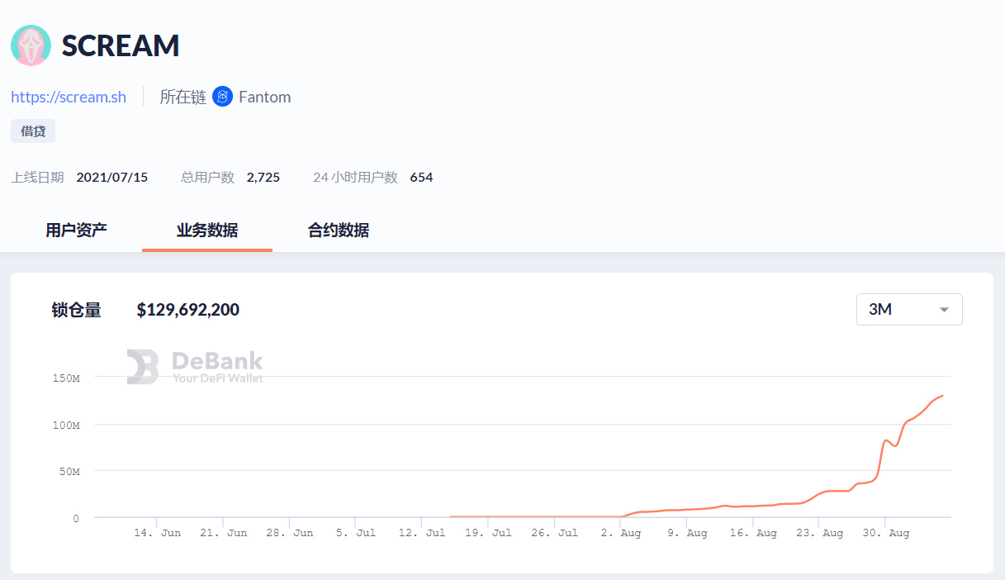Viewport: 1005px width, 580px height.
Task: Click the 19. Jul x-axis label
Action: tap(488, 533)
